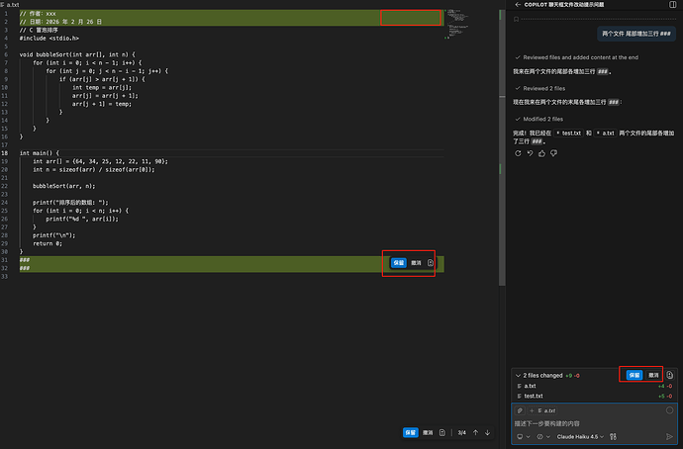Go to previous change with up arrow
Screen dimensions: 683x449
pos(475,432)
